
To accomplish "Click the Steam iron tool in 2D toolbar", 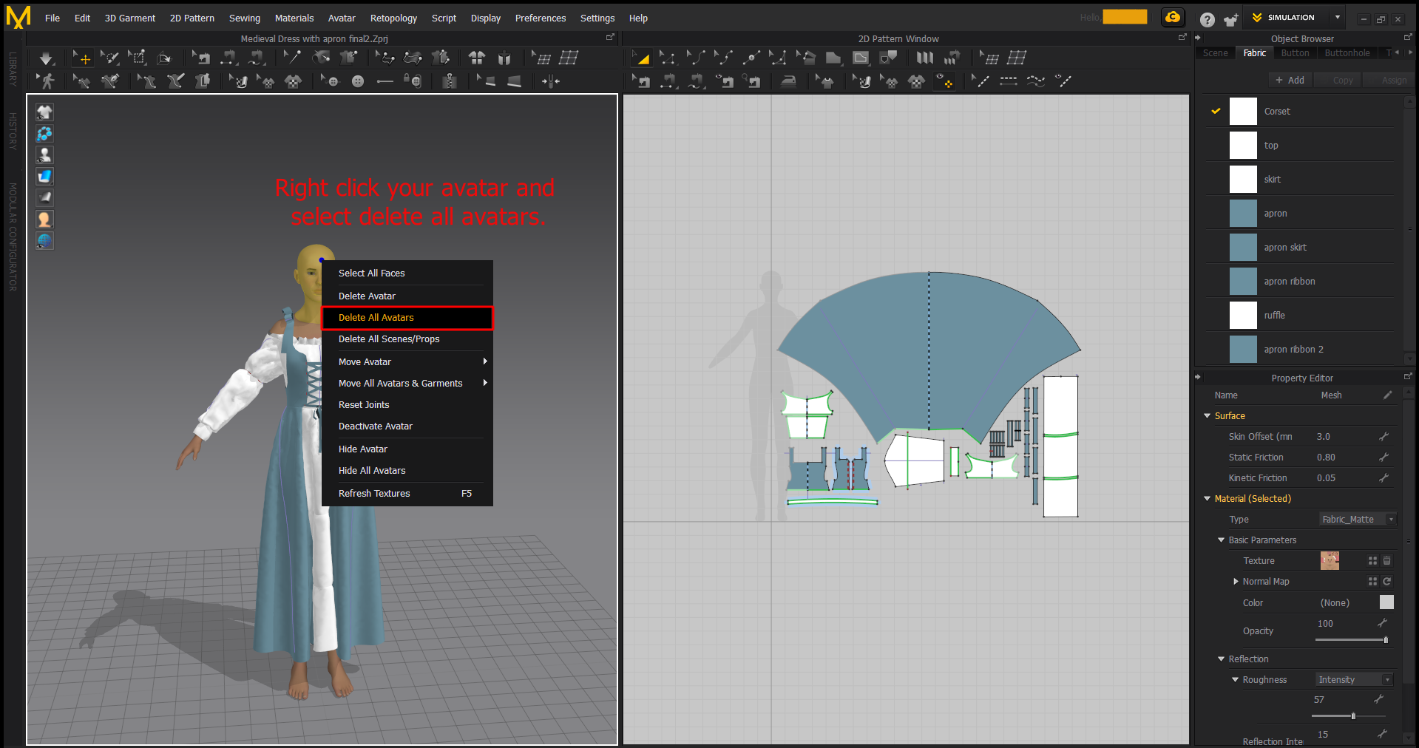I will pos(789,81).
